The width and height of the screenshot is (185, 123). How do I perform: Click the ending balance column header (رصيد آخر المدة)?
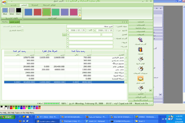click(19, 51)
